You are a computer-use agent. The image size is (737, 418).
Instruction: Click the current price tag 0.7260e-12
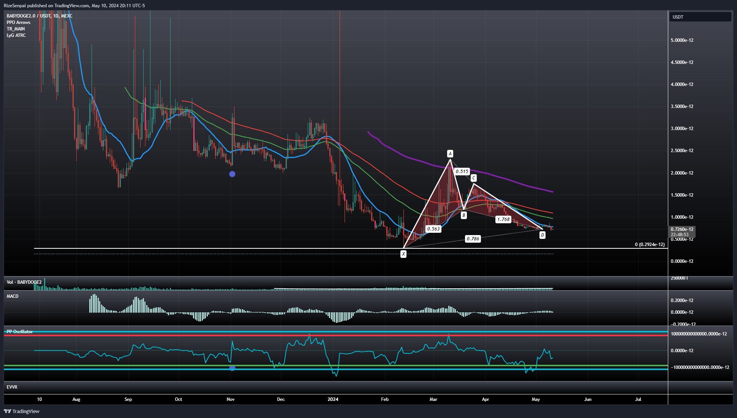pos(682,229)
